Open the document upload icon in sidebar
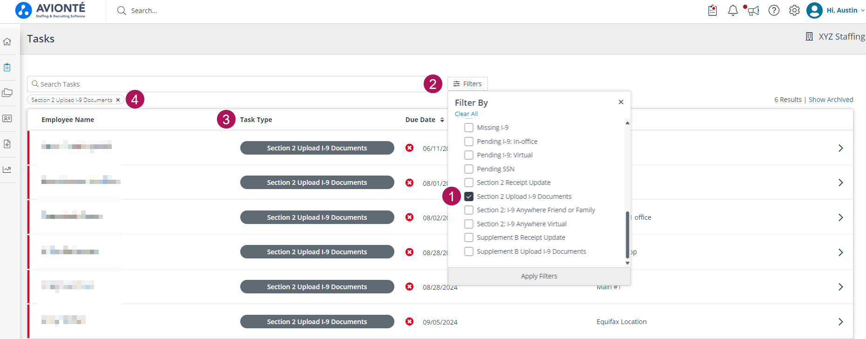The width and height of the screenshot is (866, 339). 7,144
